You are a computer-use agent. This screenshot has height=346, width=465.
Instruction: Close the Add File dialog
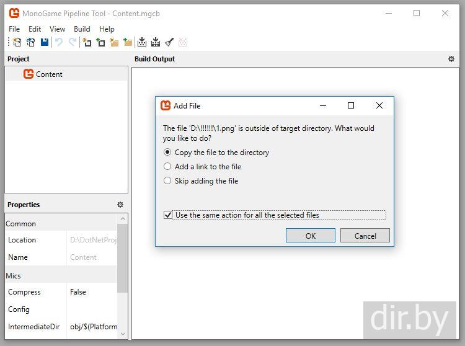tap(379, 105)
